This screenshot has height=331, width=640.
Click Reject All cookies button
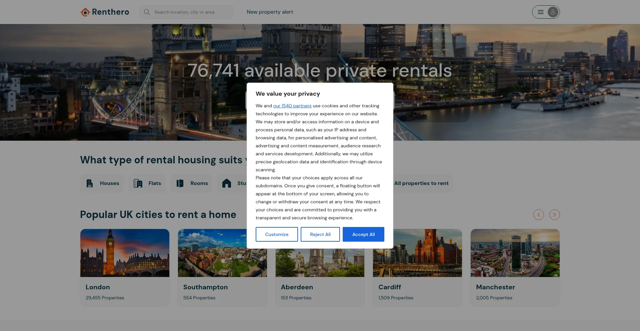320,234
